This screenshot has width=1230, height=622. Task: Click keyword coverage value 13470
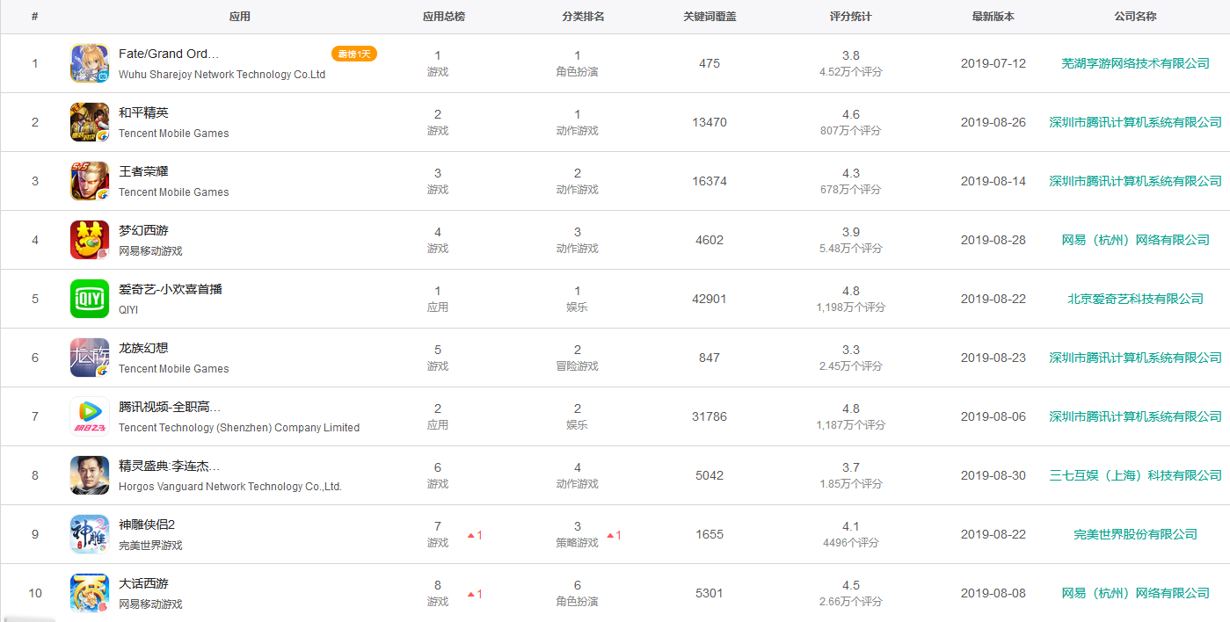click(x=710, y=122)
